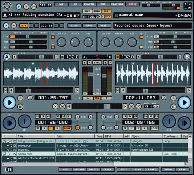
Task: Start the recorder with its record button
Action: [x=14, y=26]
